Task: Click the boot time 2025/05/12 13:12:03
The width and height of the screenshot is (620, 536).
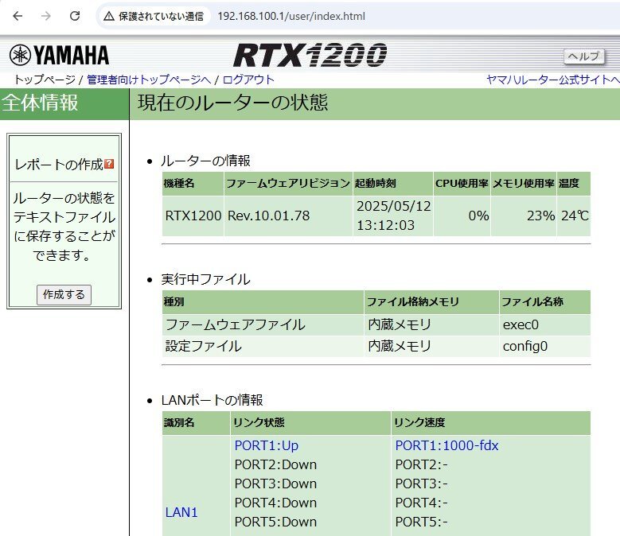Action: click(393, 216)
